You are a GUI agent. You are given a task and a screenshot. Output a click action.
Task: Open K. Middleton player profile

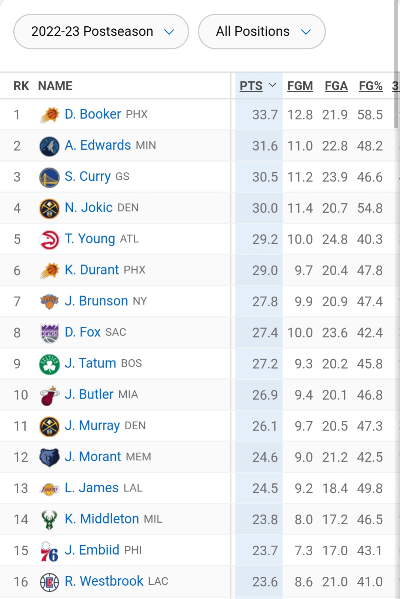(102, 519)
